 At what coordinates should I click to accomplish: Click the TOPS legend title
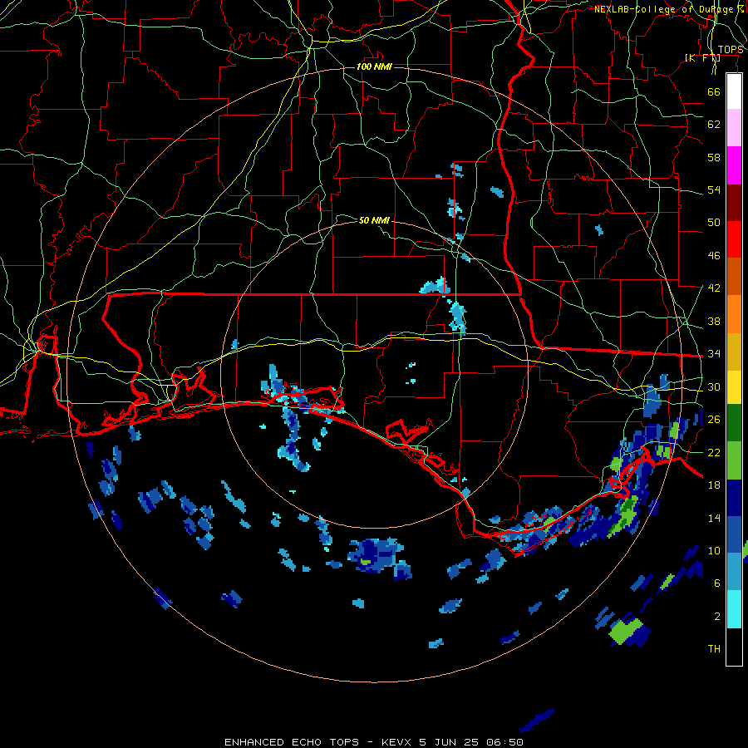pos(731,50)
